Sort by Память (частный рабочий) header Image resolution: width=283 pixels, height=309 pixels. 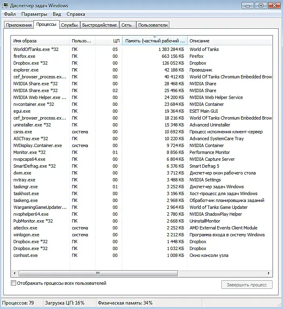[x=155, y=41]
